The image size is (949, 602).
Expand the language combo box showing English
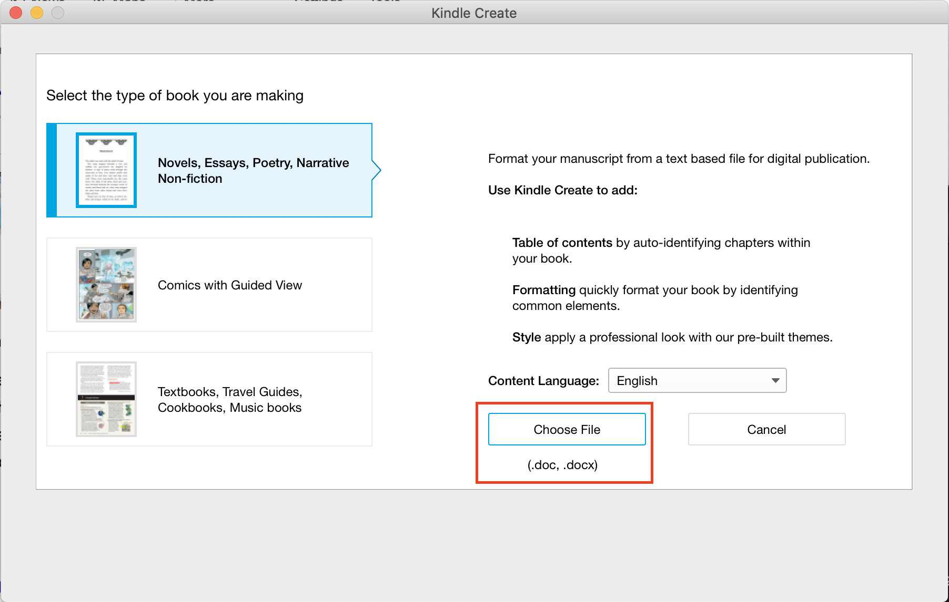click(x=697, y=380)
